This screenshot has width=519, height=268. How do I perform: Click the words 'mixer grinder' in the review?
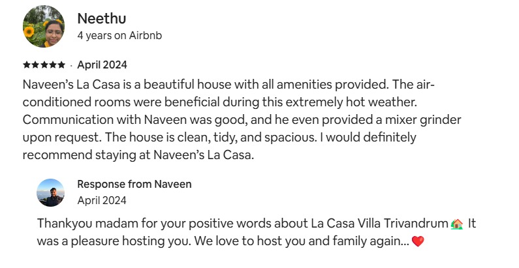pos(423,119)
